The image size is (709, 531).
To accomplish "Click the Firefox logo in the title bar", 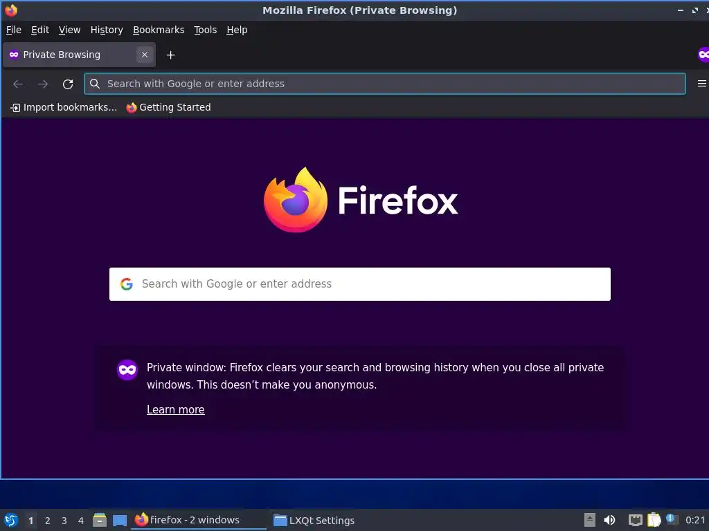I will pos(11,10).
